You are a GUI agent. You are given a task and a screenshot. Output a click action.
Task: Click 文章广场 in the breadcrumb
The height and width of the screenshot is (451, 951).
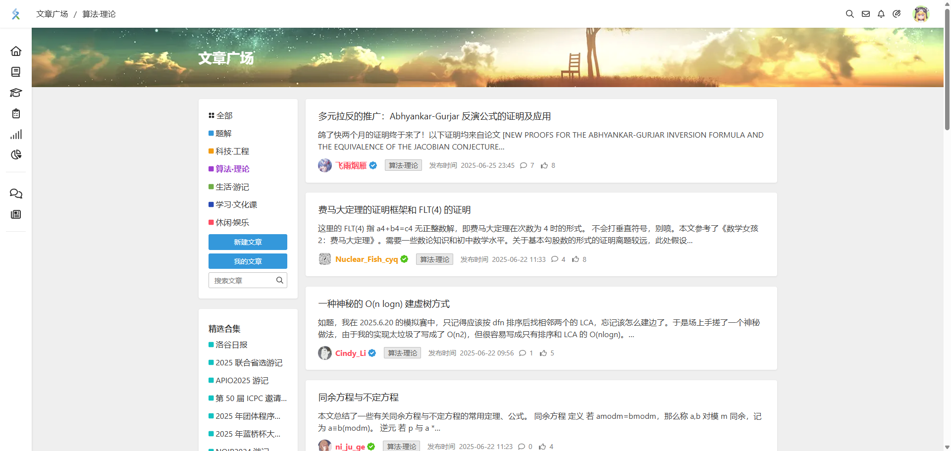(x=52, y=14)
